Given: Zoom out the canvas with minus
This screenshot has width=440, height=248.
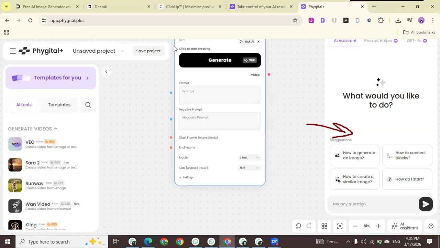Looking at the screenshot, I should pos(355,226).
